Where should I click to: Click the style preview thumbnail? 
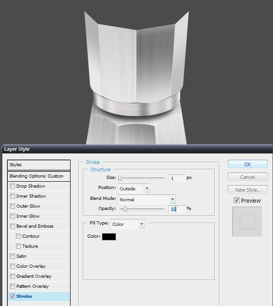(x=247, y=222)
